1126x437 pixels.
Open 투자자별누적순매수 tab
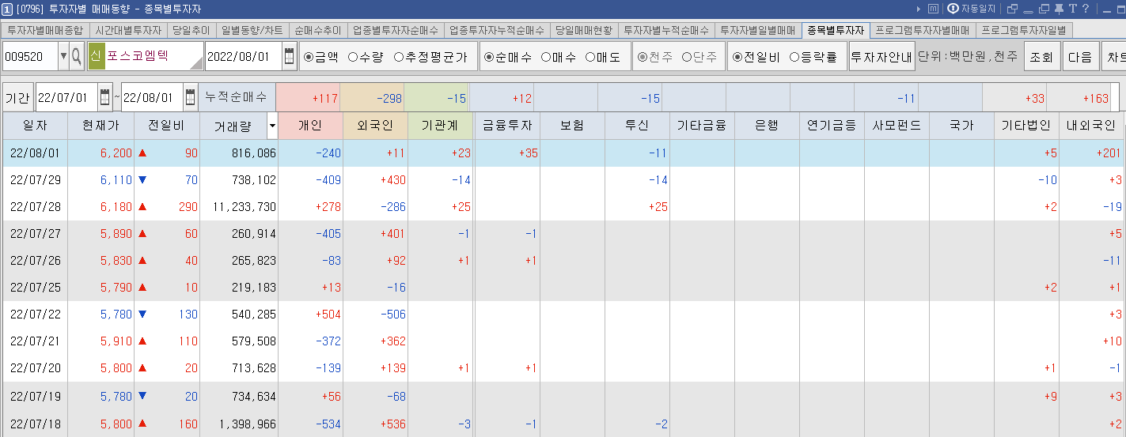click(x=666, y=31)
